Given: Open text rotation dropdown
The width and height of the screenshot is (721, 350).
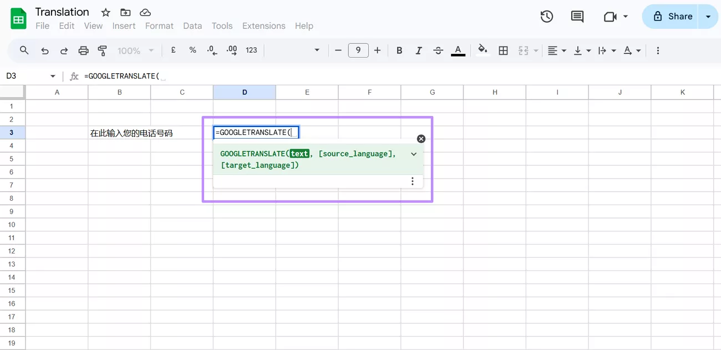Looking at the screenshot, I should pyautogui.click(x=632, y=50).
